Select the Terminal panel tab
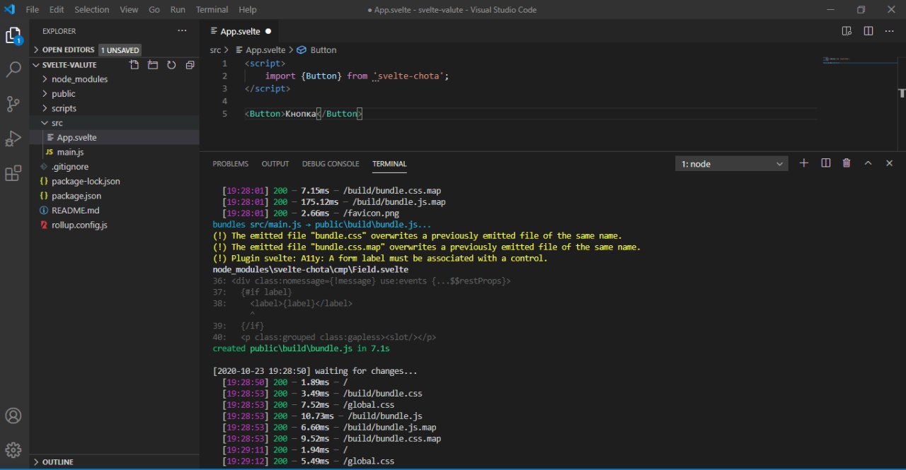The height and width of the screenshot is (470, 906). 389,164
